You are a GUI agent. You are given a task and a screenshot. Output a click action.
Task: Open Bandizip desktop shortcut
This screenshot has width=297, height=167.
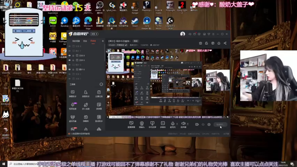pyautogui.click(x=65, y=22)
